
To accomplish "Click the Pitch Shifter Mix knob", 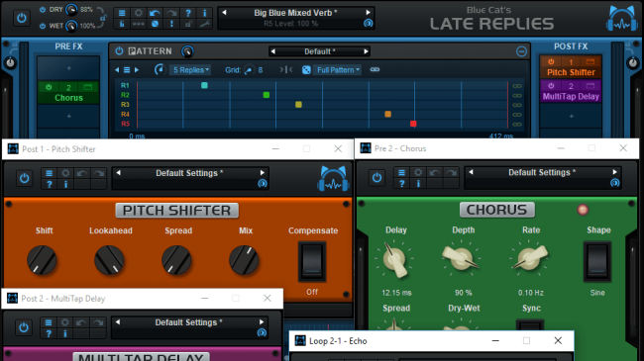I will (244, 260).
